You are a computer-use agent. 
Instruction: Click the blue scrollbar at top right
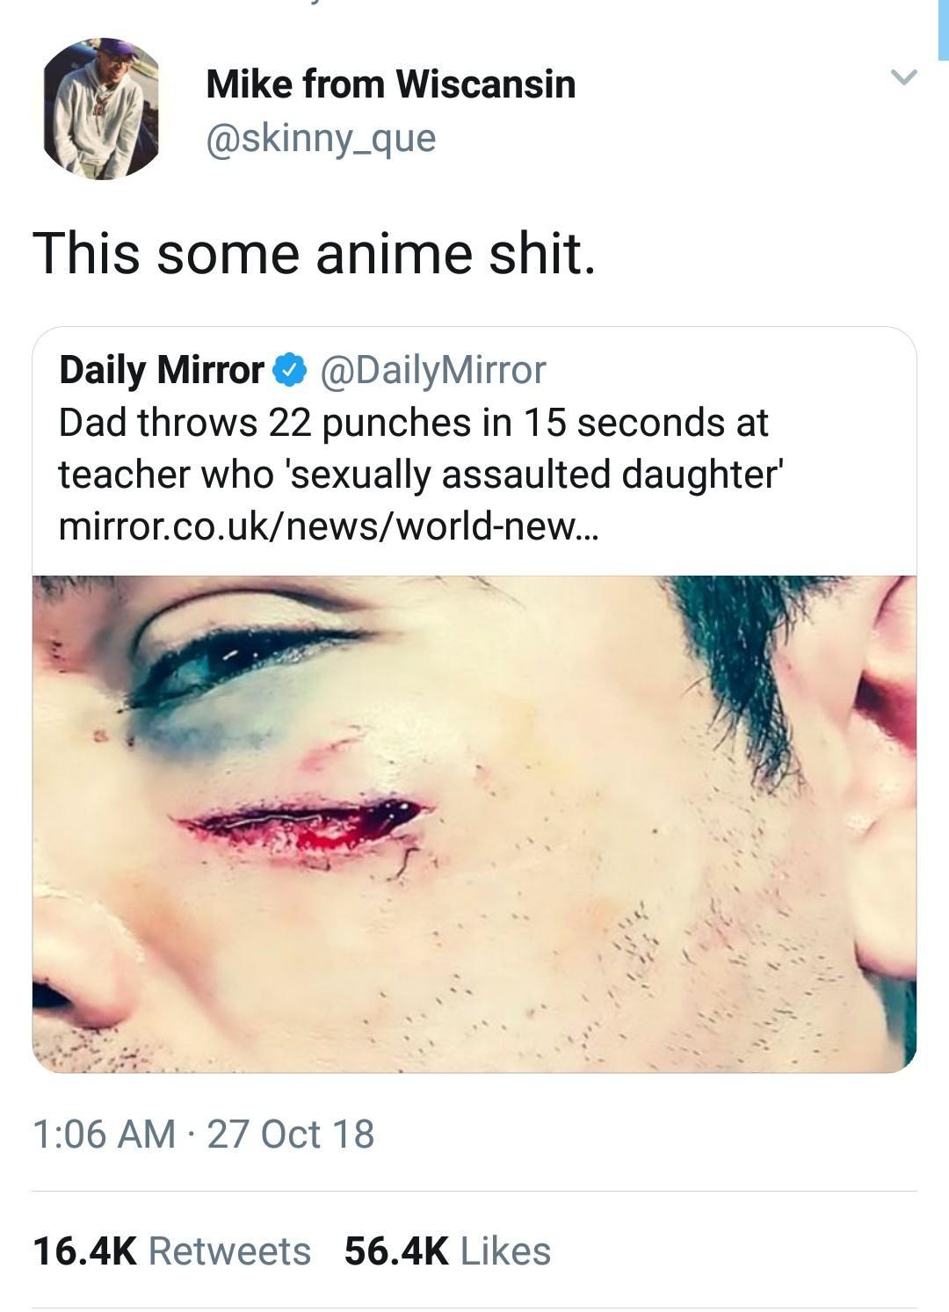(x=943, y=31)
